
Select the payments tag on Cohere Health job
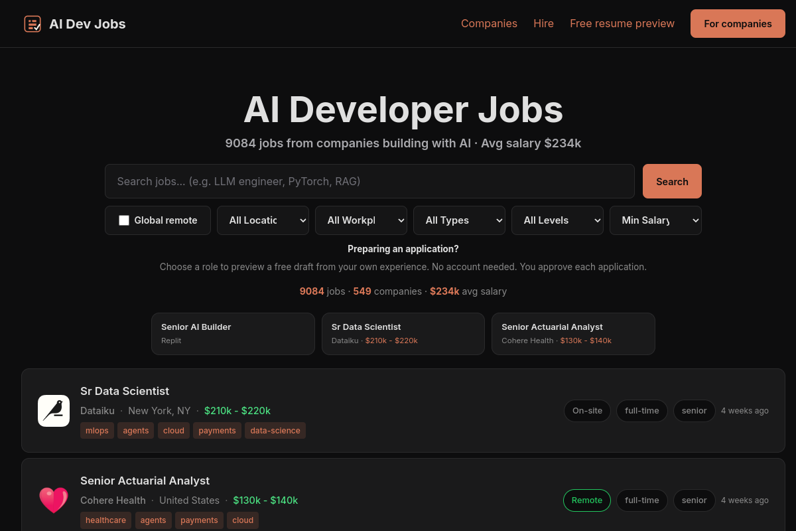(199, 520)
